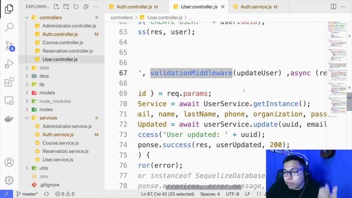Image resolution: width=352 pixels, height=198 pixels.
Task: Open Source Control view with 4 changes
Action: pos(9,46)
